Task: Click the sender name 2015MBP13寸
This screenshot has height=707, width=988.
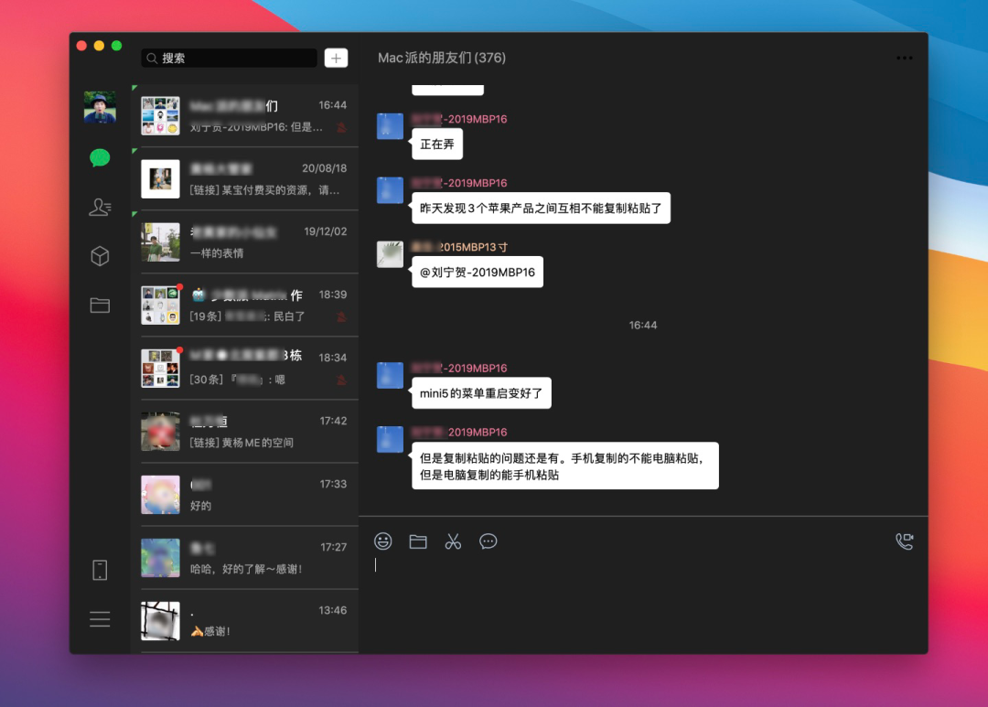Action: [x=459, y=247]
